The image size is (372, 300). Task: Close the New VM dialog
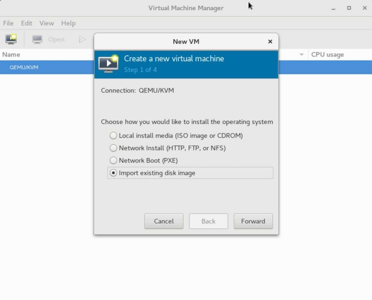pos(270,41)
